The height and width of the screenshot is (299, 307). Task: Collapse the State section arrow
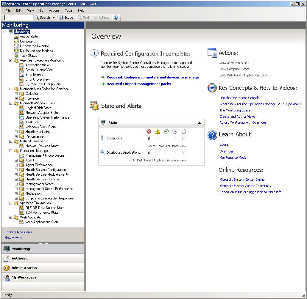point(200,123)
